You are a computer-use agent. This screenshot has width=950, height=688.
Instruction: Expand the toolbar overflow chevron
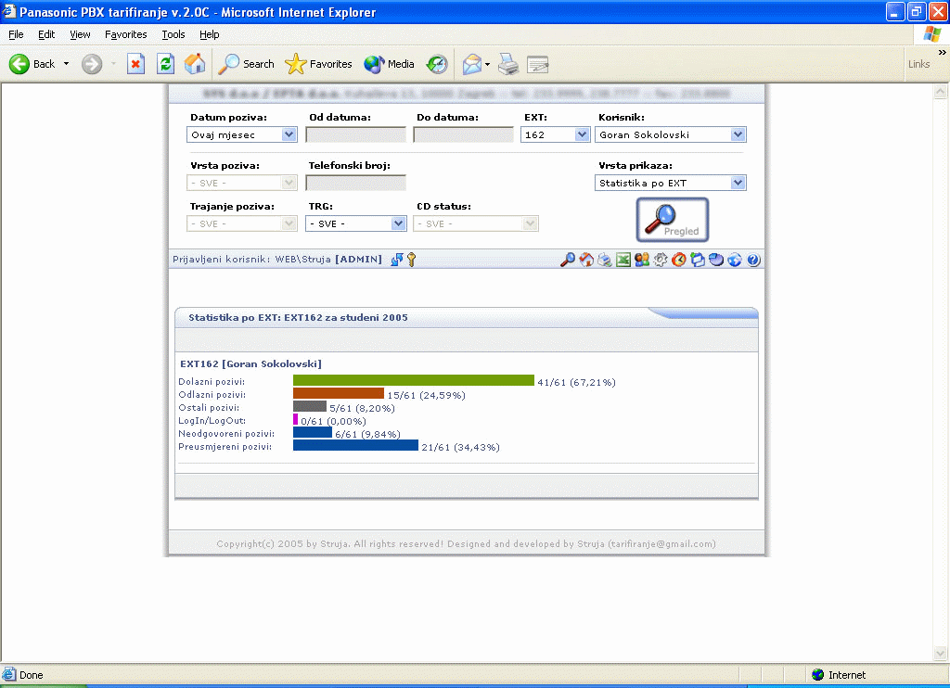click(x=942, y=53)
